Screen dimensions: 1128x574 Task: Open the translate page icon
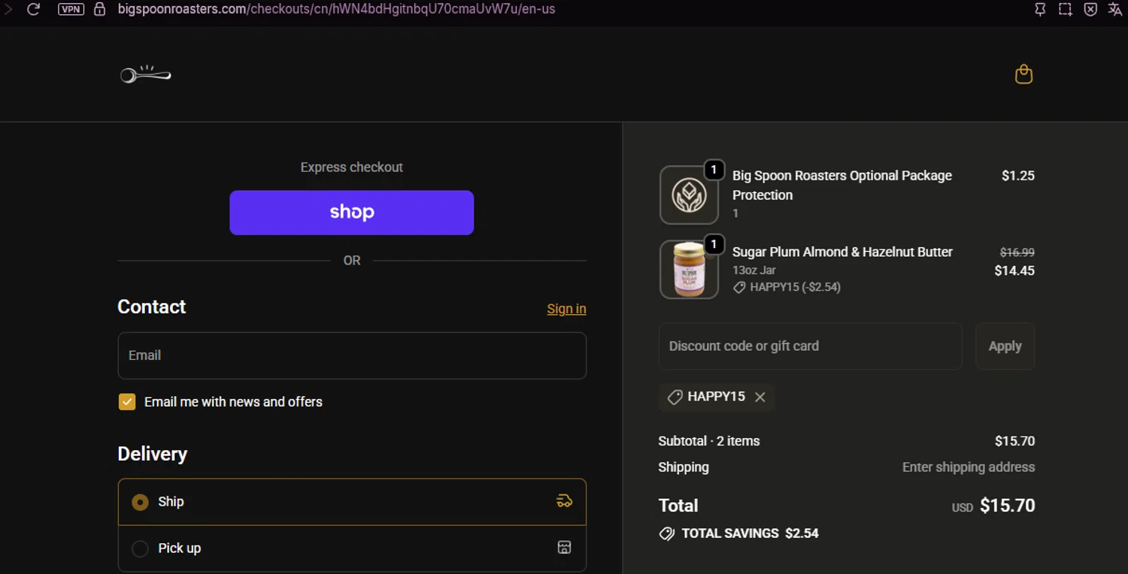pyautogui.click(x=1115, y=10)
